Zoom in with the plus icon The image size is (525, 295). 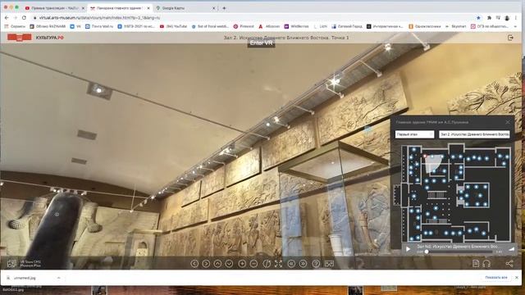point(242,264)
